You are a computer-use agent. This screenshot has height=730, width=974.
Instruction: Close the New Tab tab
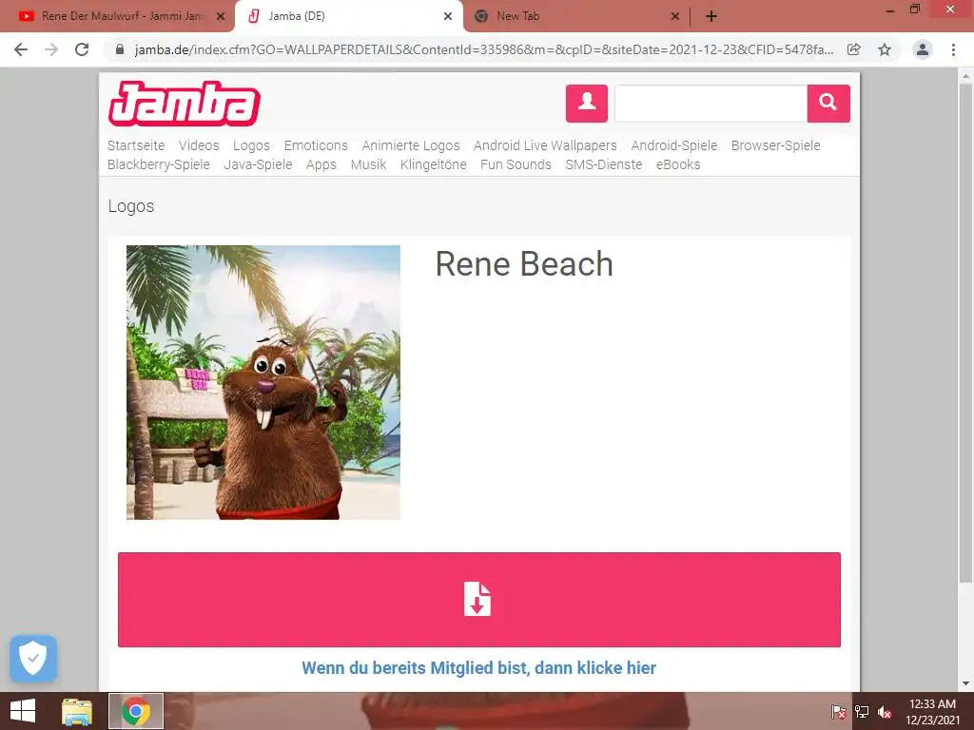tap(675, 16)
